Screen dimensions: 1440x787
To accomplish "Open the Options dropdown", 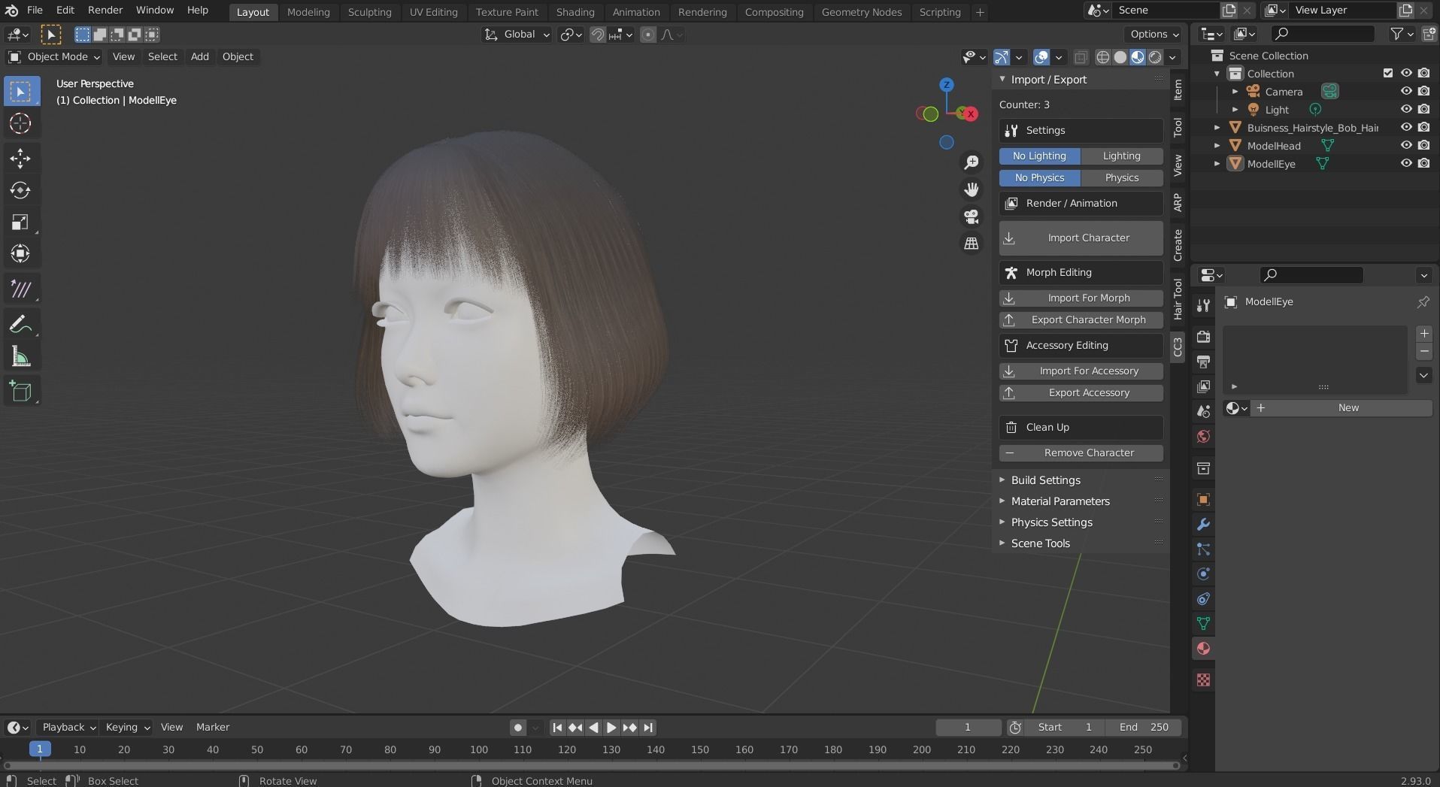I will coord(1154,34).
